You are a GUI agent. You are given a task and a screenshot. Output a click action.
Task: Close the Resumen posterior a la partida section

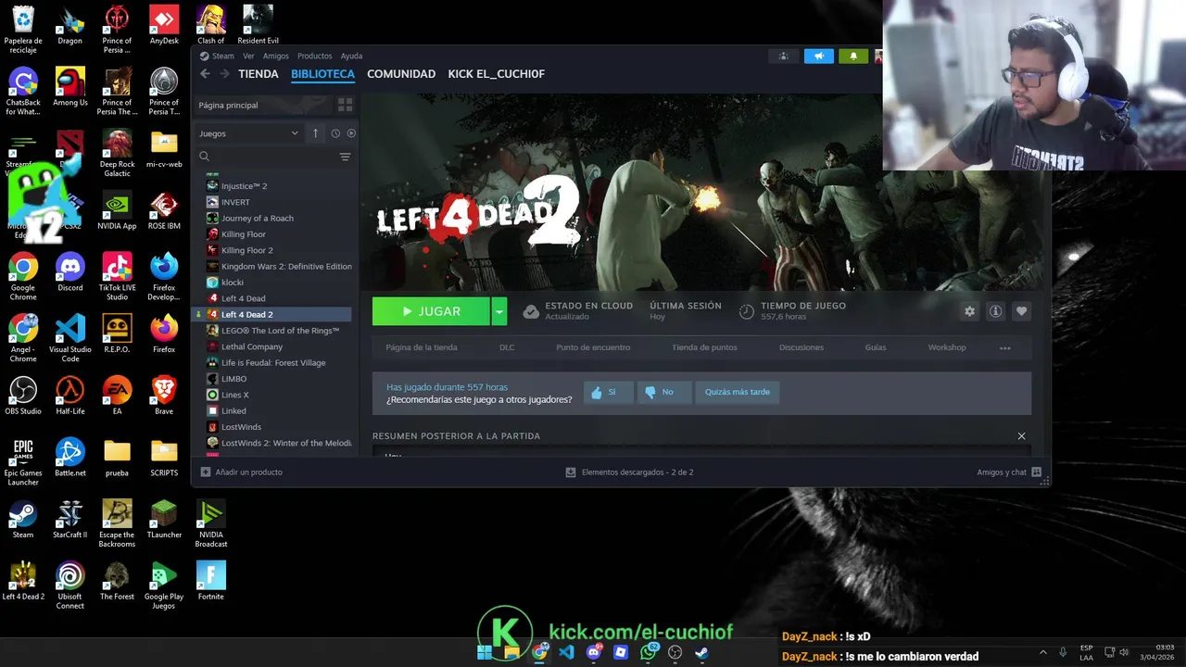click(x=1022, y=436)
